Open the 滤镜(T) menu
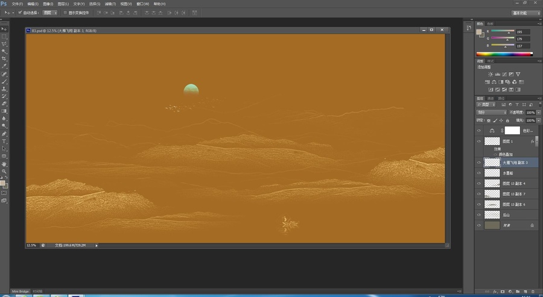 [x=110, y=4]
